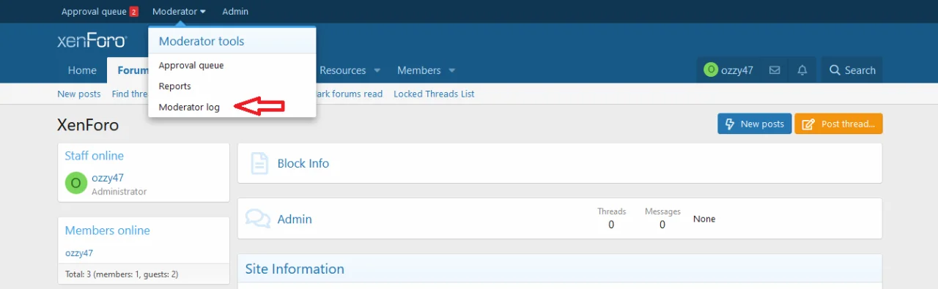938x289 pixels.
Task: Click the orange Post thread button
Action: pyautogui.click(x=838, y=124)
